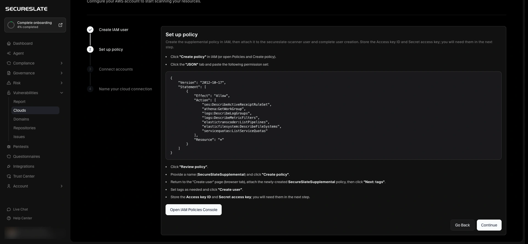Click the Trust Center icon
The height and width of the screenshot is (244, 528).
[9, 176]
